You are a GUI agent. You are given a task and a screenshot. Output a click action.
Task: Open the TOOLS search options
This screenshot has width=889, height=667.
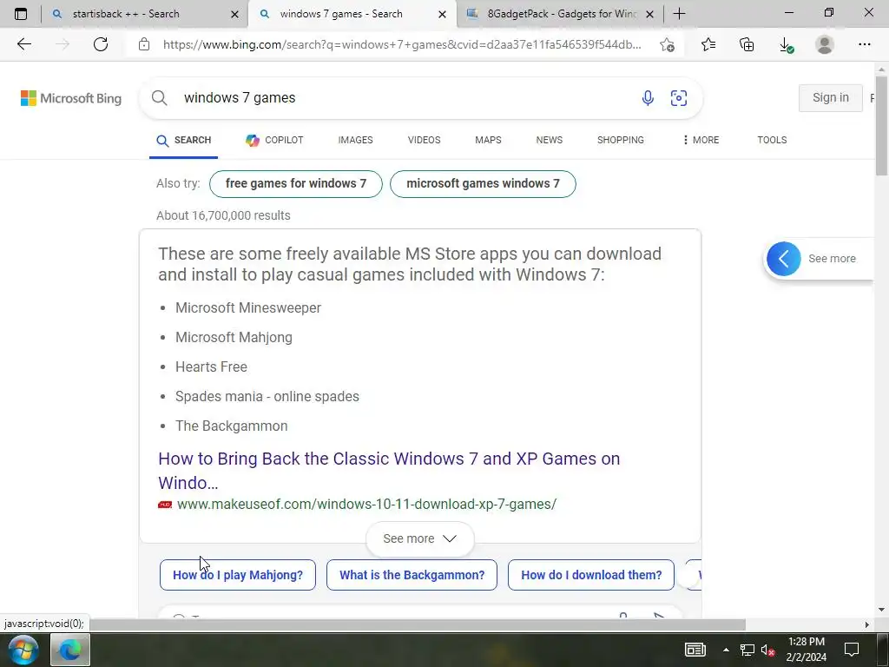pyautogui.click(x=772, y=140)
